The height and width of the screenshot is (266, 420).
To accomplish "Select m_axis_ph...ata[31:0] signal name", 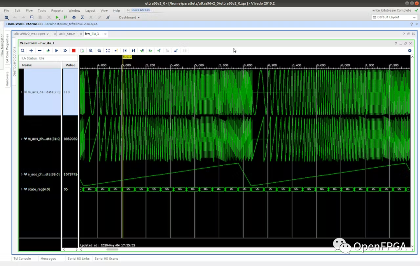I will (x=44, y=139).
